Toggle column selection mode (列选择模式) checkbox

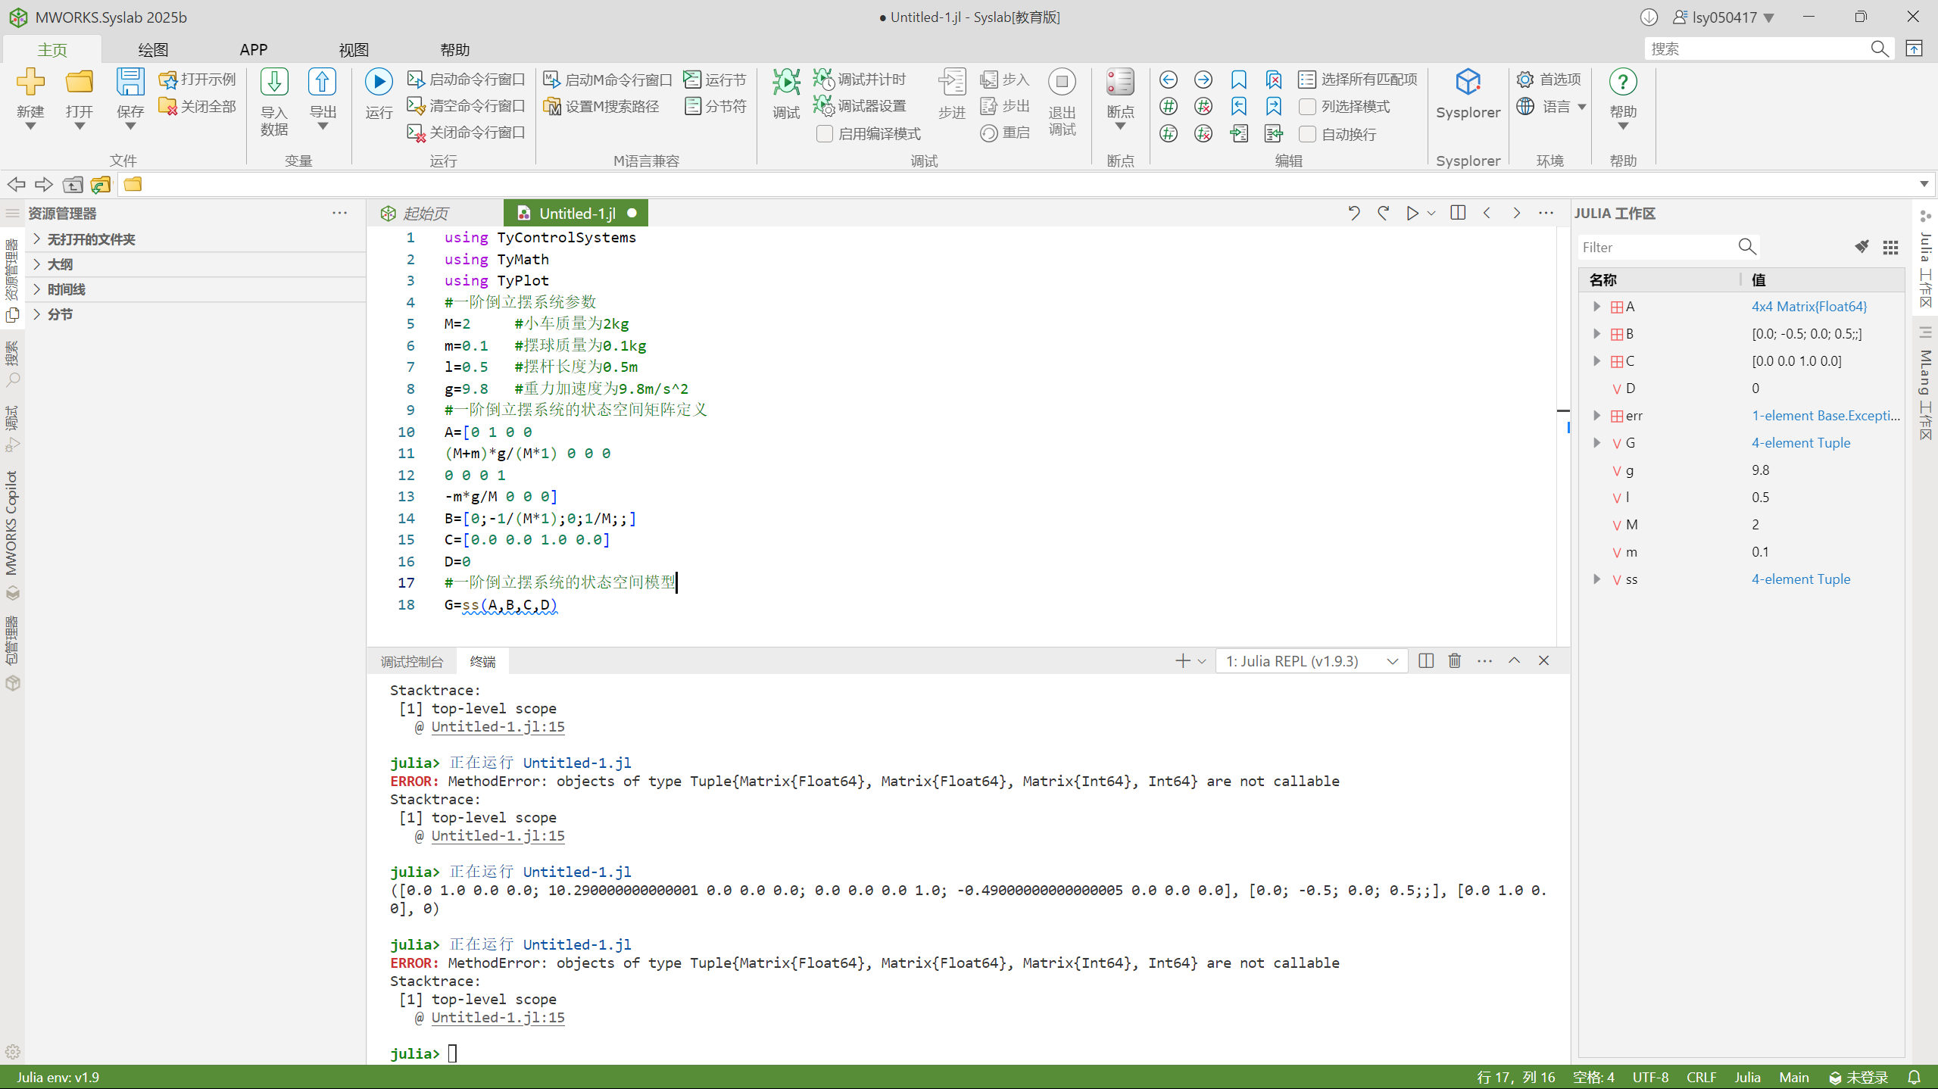pyautogui.click(x=1307, y=107)
